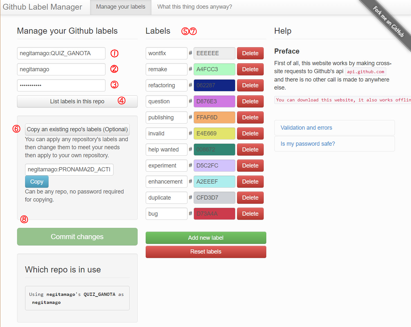This screenshot has width=411, height=327.
Task: Click the "Reset labels" button
Action: coord(205,252)
